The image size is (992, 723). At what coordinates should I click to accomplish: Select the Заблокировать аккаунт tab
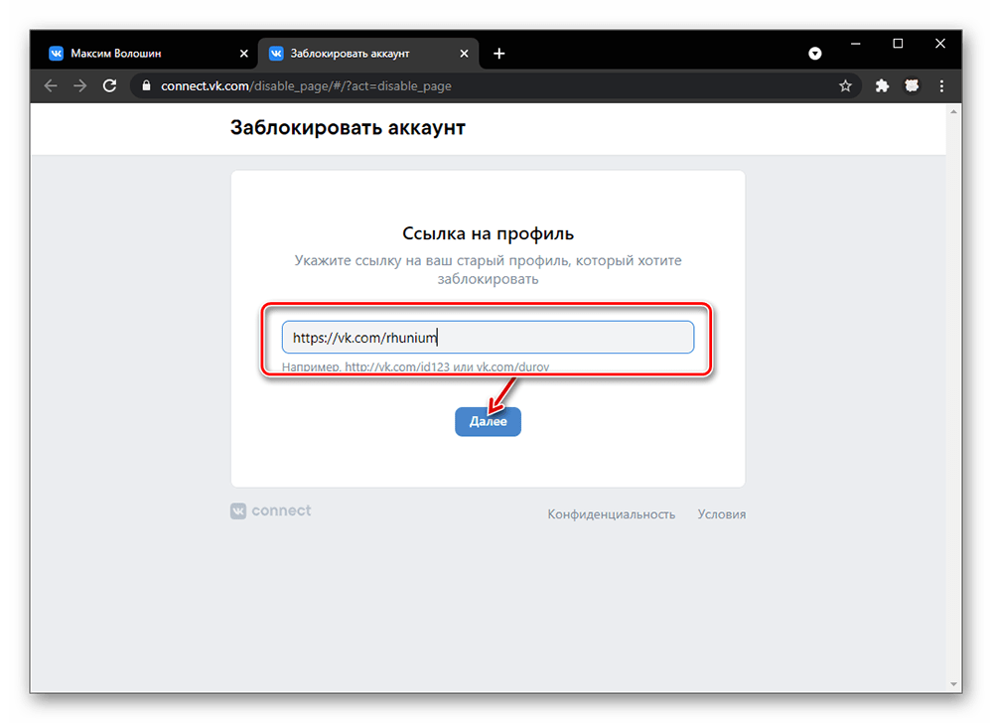(368, 54)
